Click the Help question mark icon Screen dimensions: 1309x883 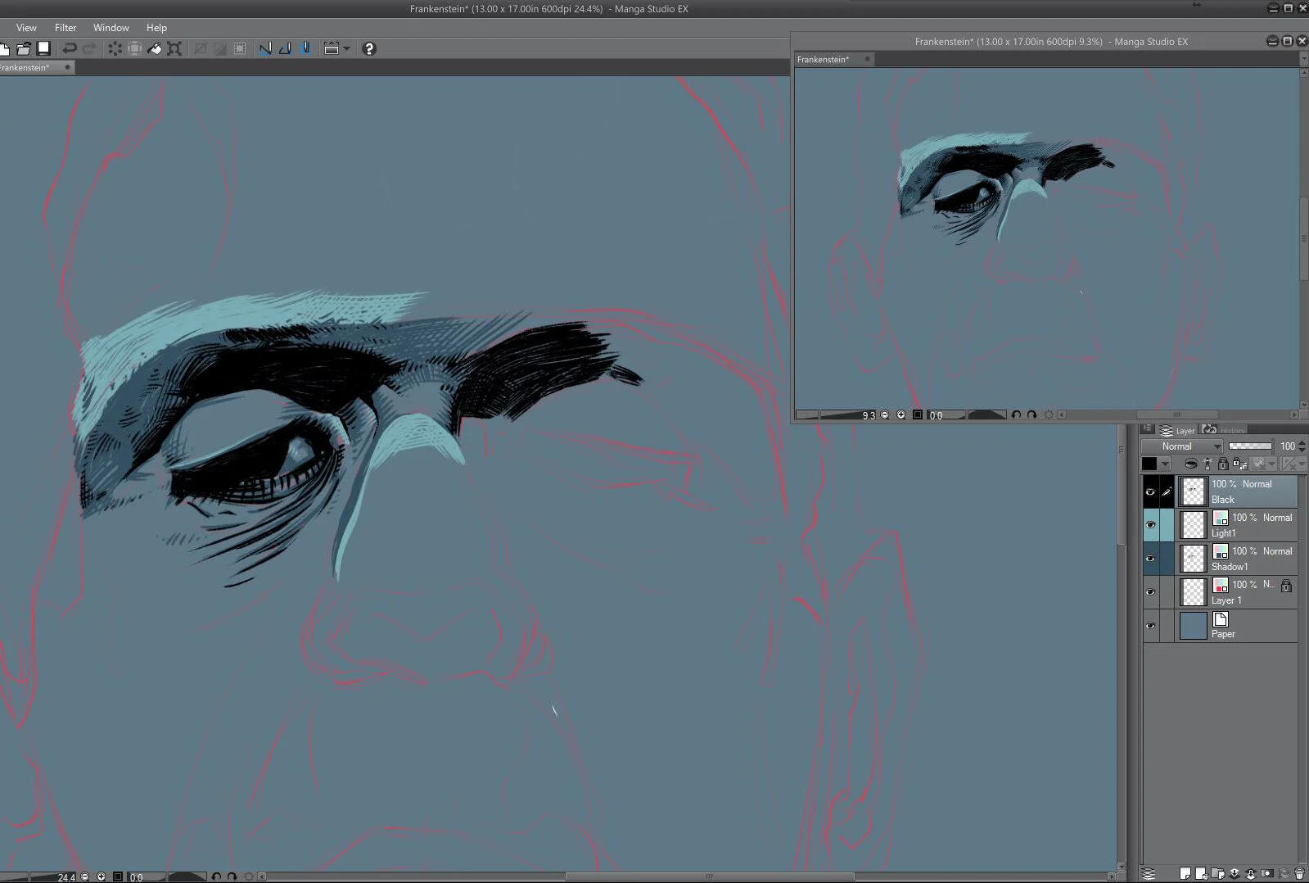[x=368, y=48]
